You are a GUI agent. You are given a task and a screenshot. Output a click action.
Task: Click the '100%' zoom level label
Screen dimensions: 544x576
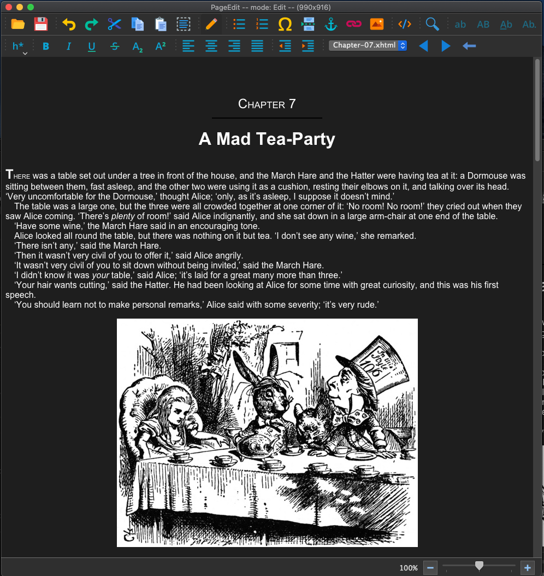point(409,568)
